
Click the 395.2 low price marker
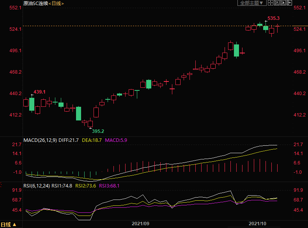(x=98, y=131)
